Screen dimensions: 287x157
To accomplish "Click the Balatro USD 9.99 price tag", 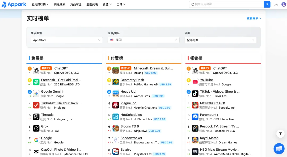I will [x=159, y=154].
